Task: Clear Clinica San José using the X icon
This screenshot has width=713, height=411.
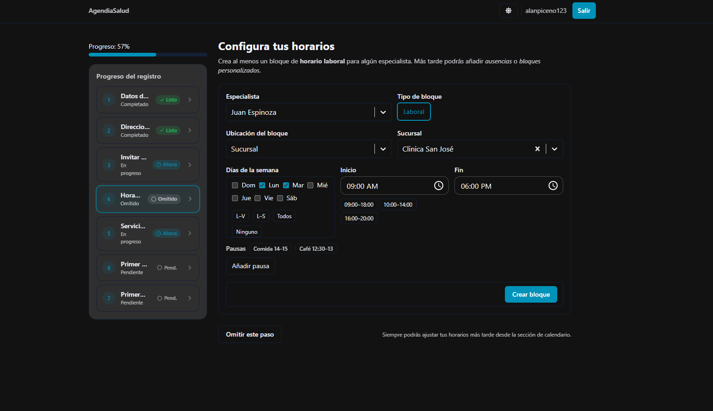Action: tap(538, 149)
